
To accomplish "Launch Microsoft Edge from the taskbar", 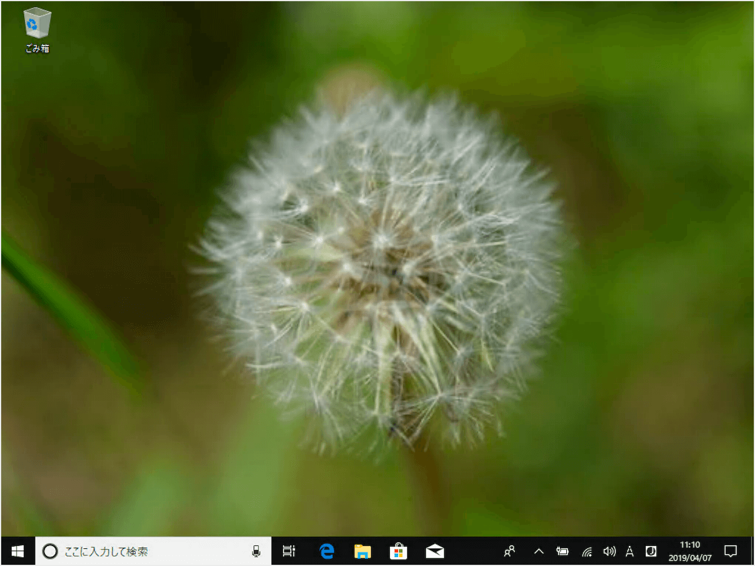I will point(326,551).
